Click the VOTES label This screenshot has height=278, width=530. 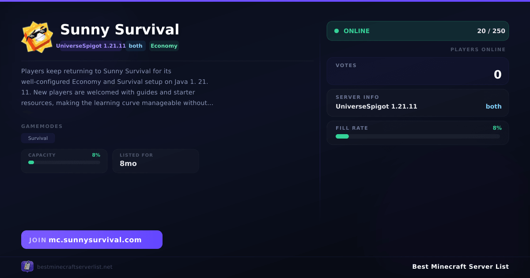[346, 65]
